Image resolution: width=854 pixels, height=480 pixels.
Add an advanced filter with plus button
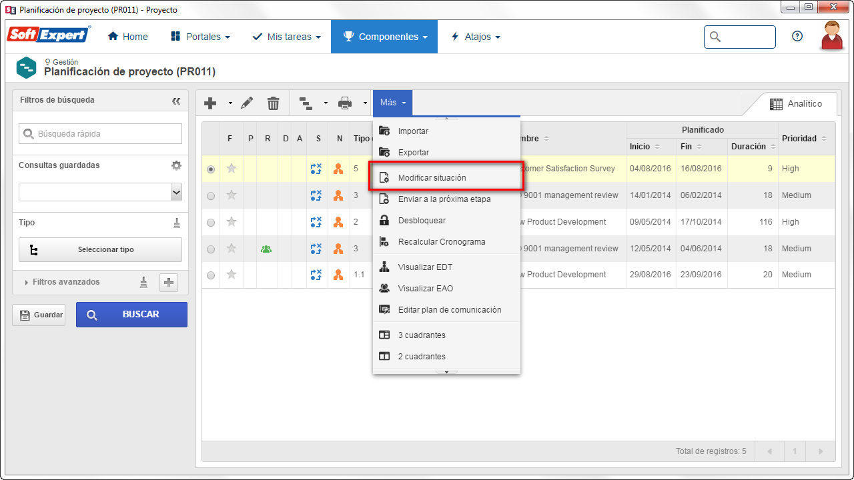click(x=169, y=283)
